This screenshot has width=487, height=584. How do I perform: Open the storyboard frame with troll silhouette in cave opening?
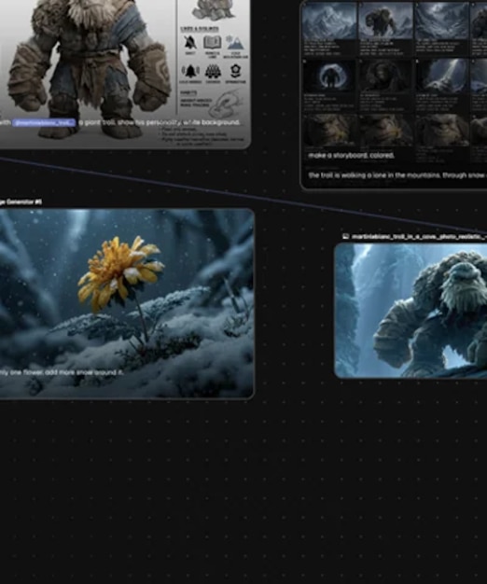[329, 76]
